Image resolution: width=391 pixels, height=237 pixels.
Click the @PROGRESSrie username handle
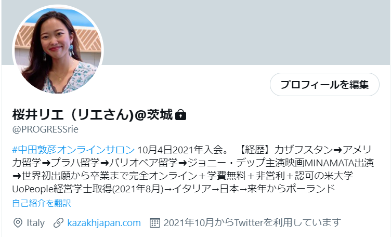45,129
